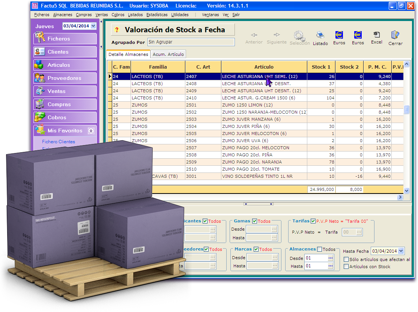Enable the Almacenes Todos checkbox
The height and width of the screenshot is (312, 418).
point(319,249)
